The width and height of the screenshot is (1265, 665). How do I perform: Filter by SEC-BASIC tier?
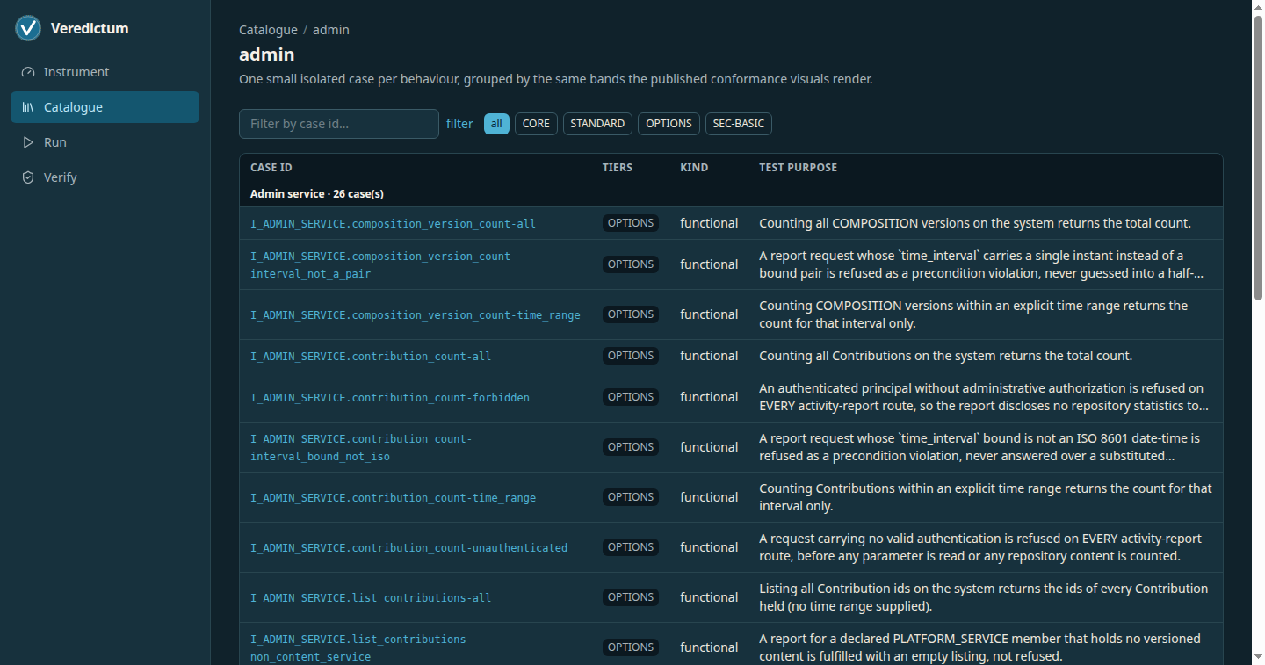739,124
